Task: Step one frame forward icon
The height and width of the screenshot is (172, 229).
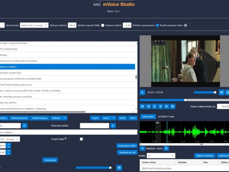Action: click(160, 106)
